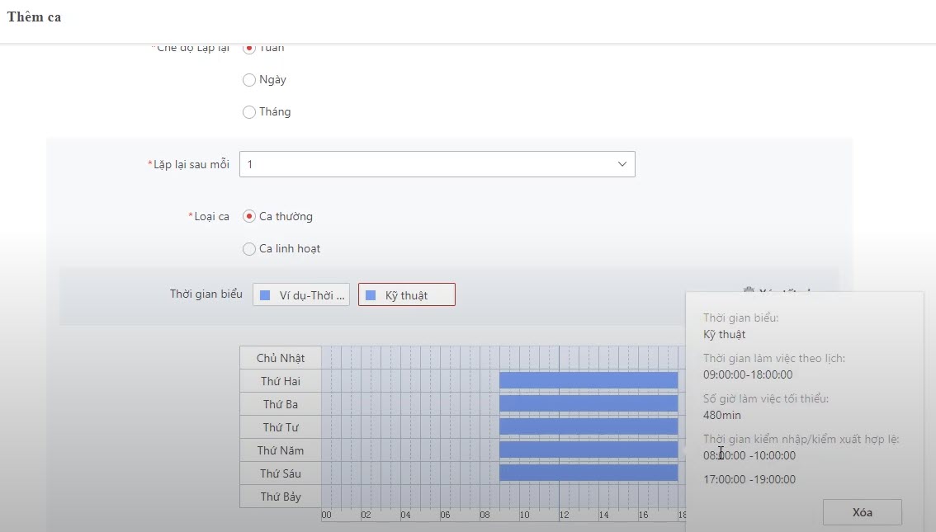
Task: Select the Ngày repeat mode option
Action: point(249,80)
